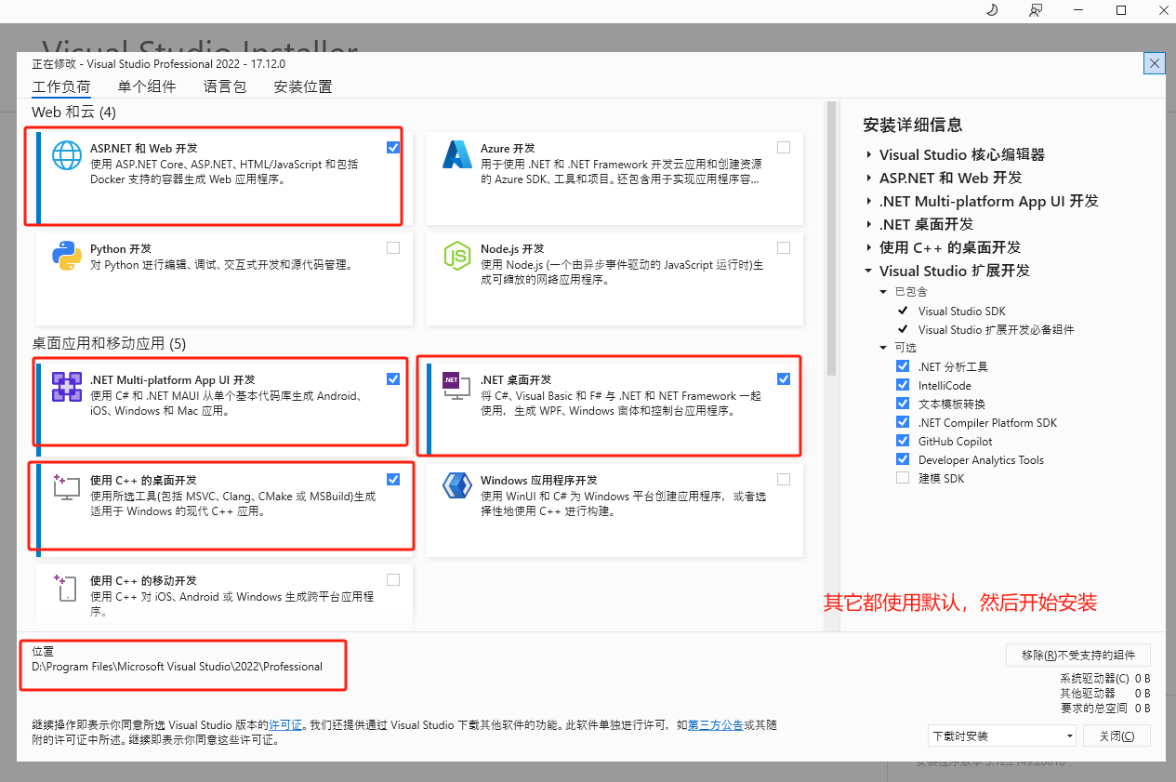This screenshot has height=782, width=1176.
Task: Check the Node.js 开发 workload
Action: (784, 247)
